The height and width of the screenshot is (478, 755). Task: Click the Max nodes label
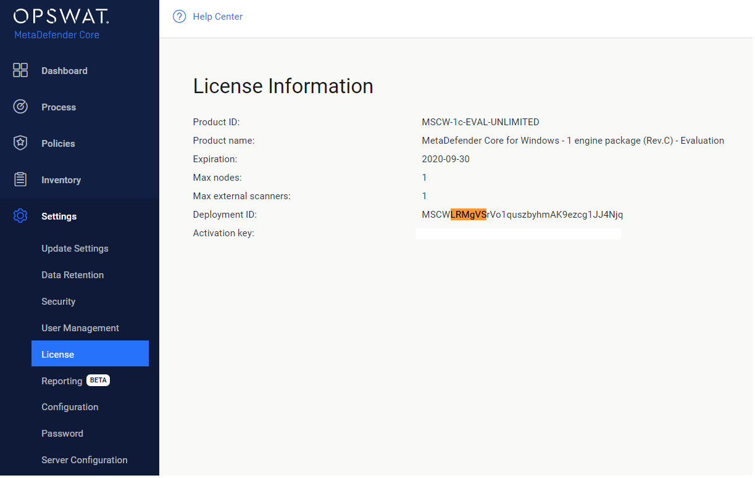pyautogui.click(x=217, y=178)
